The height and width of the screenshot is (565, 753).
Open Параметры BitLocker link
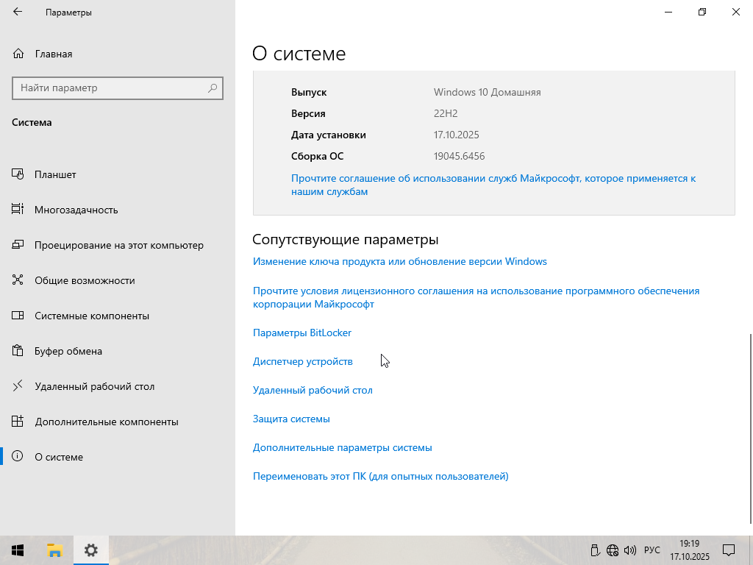pyautogui.click(x=302, y=333)
